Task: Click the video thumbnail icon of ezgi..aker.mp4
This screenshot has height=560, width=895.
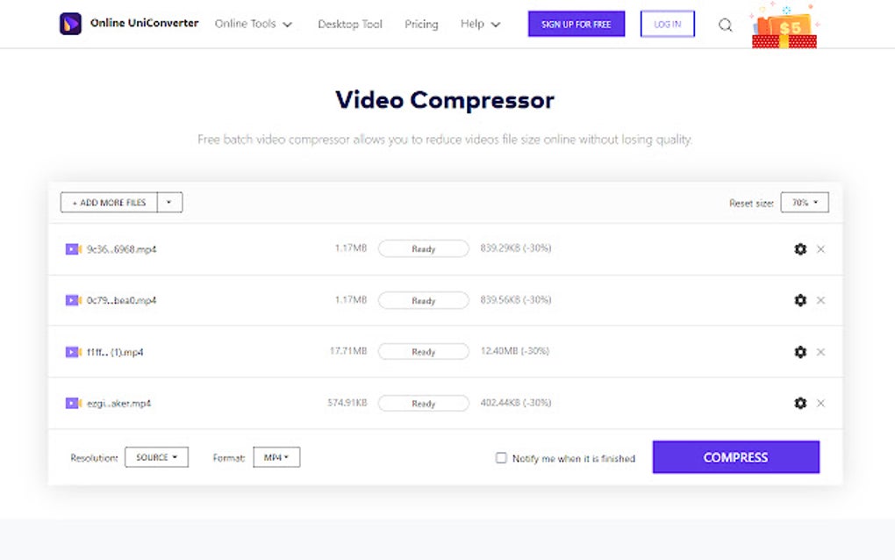Action: pos(73,404)
